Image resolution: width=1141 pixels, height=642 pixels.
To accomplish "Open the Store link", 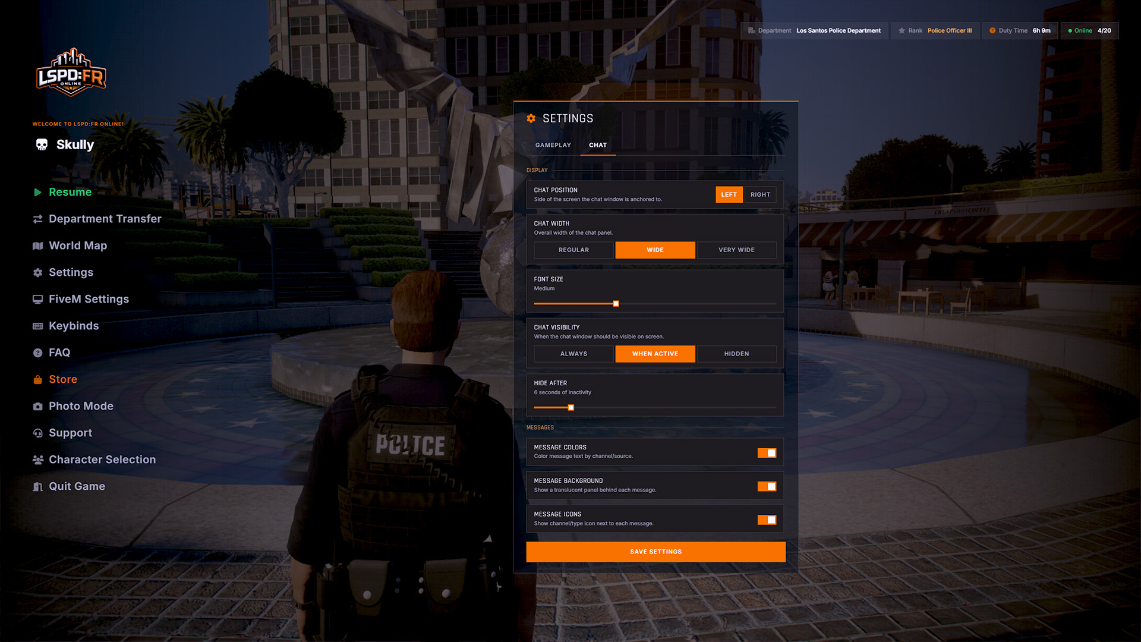I will click(63, 379).
